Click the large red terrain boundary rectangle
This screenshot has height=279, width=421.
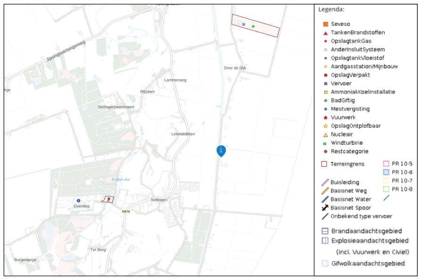pos(256,26)
